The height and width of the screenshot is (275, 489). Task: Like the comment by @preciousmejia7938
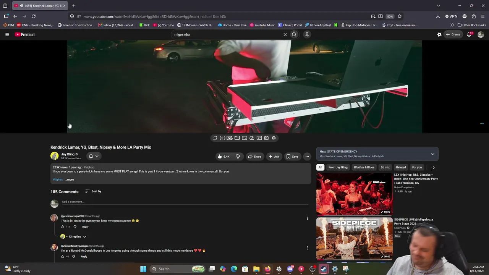[x=63, y=227]
